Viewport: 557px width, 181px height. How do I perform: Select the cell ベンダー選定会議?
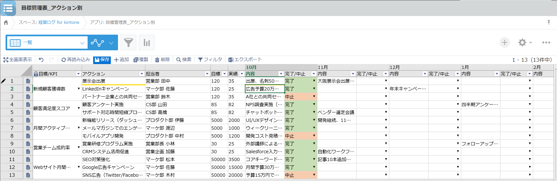[x=337, y=112]
